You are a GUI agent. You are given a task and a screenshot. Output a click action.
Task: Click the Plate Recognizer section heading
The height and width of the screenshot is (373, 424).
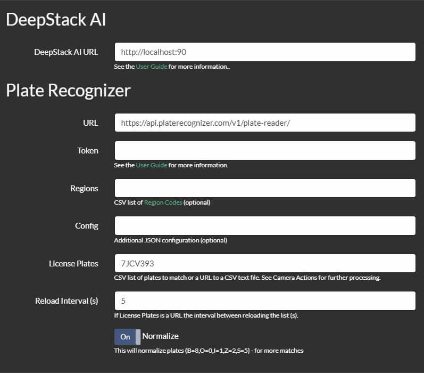69,90
